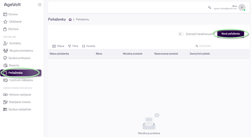Click the AgeVolt logo text
251x137 pixels.
(x=12, y=5)
